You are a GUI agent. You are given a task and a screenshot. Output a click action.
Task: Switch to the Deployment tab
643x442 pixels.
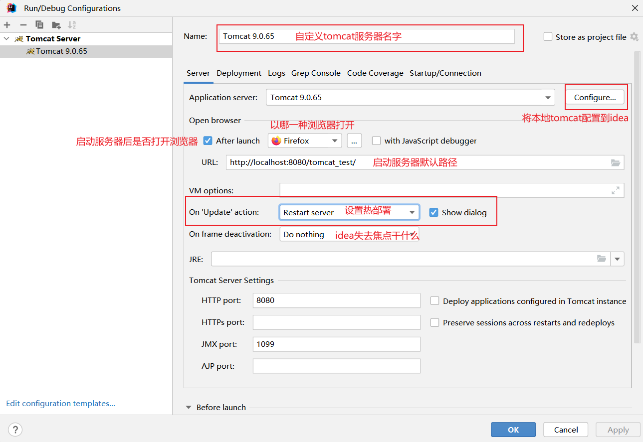click(238, 73)
